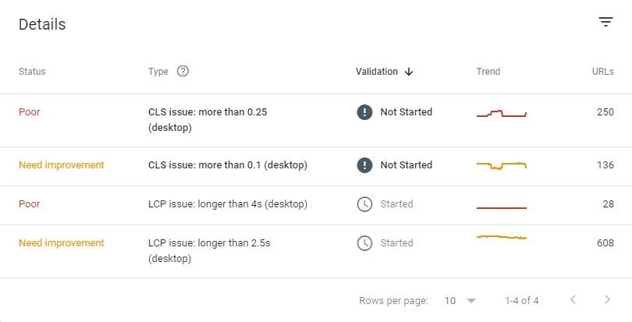The image size is (632, 322).
Task: Click the URLs column header
Action: tap(602, 72)
